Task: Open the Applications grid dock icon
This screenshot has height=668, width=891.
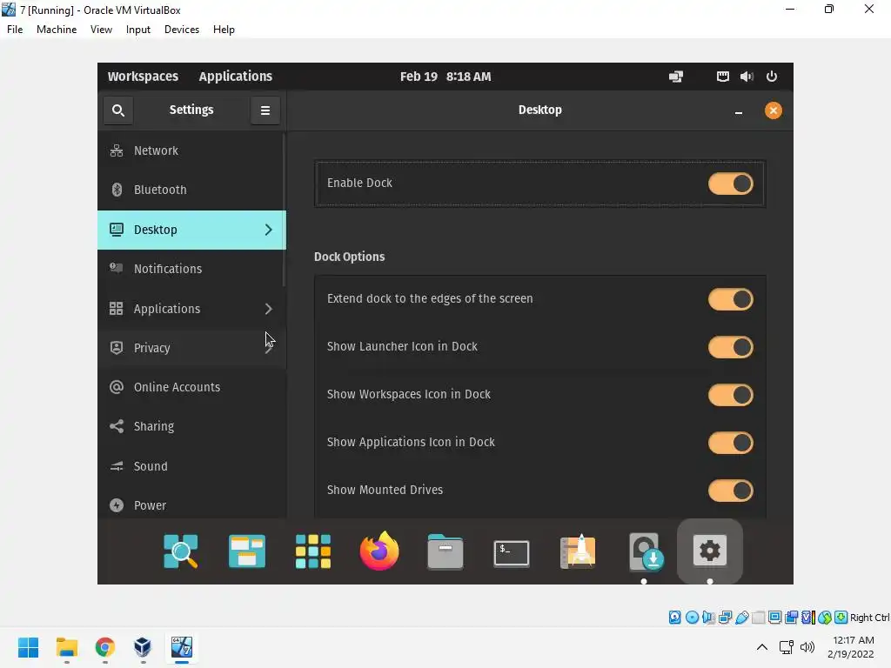Action: (x=313, y=551)
